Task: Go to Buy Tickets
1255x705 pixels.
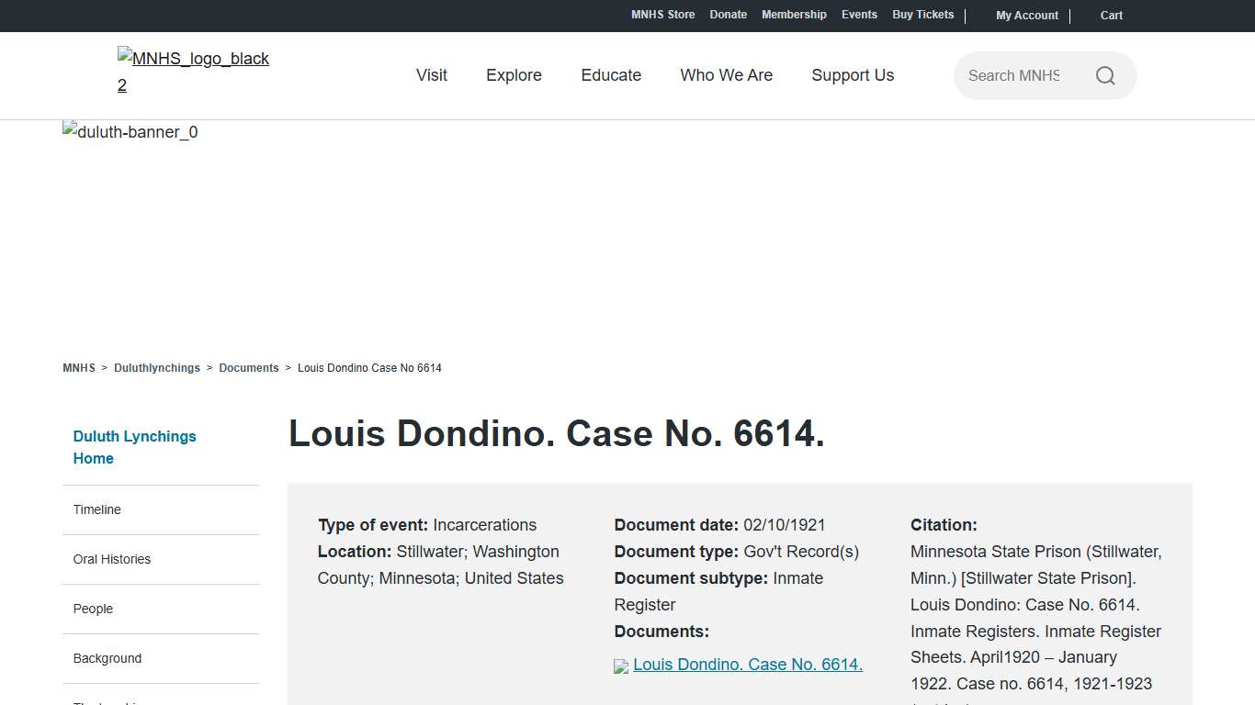Action: (922, 15)
